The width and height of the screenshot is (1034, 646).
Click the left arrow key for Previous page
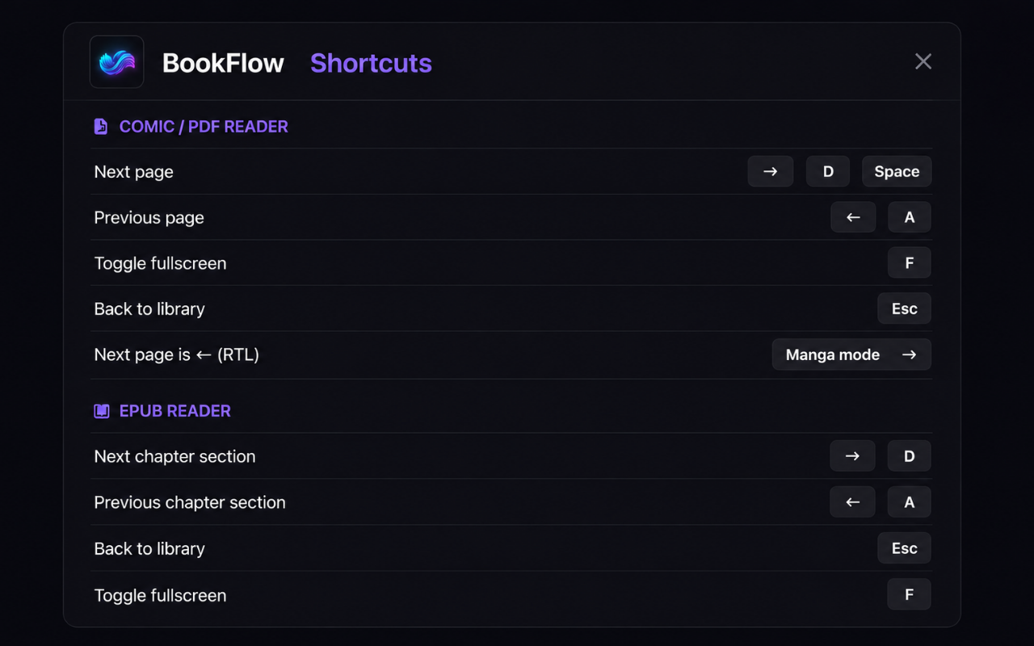tap(853, 217)
